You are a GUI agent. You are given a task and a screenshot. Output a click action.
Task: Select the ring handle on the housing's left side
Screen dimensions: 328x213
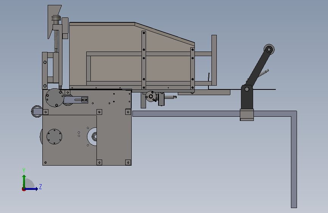tap(37, 111)
